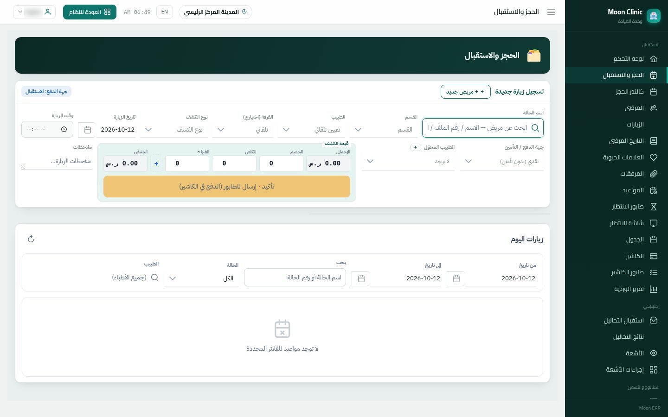
Task: Open المرضى patients page
Action: pos(616,108)
